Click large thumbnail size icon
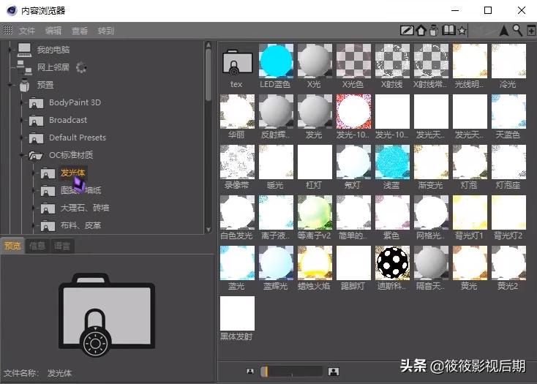The image size is (537, 384). tap(334, 372)
